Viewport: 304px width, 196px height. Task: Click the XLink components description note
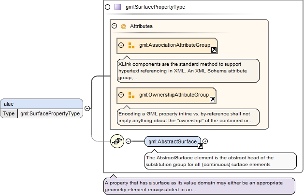[188, 71]
